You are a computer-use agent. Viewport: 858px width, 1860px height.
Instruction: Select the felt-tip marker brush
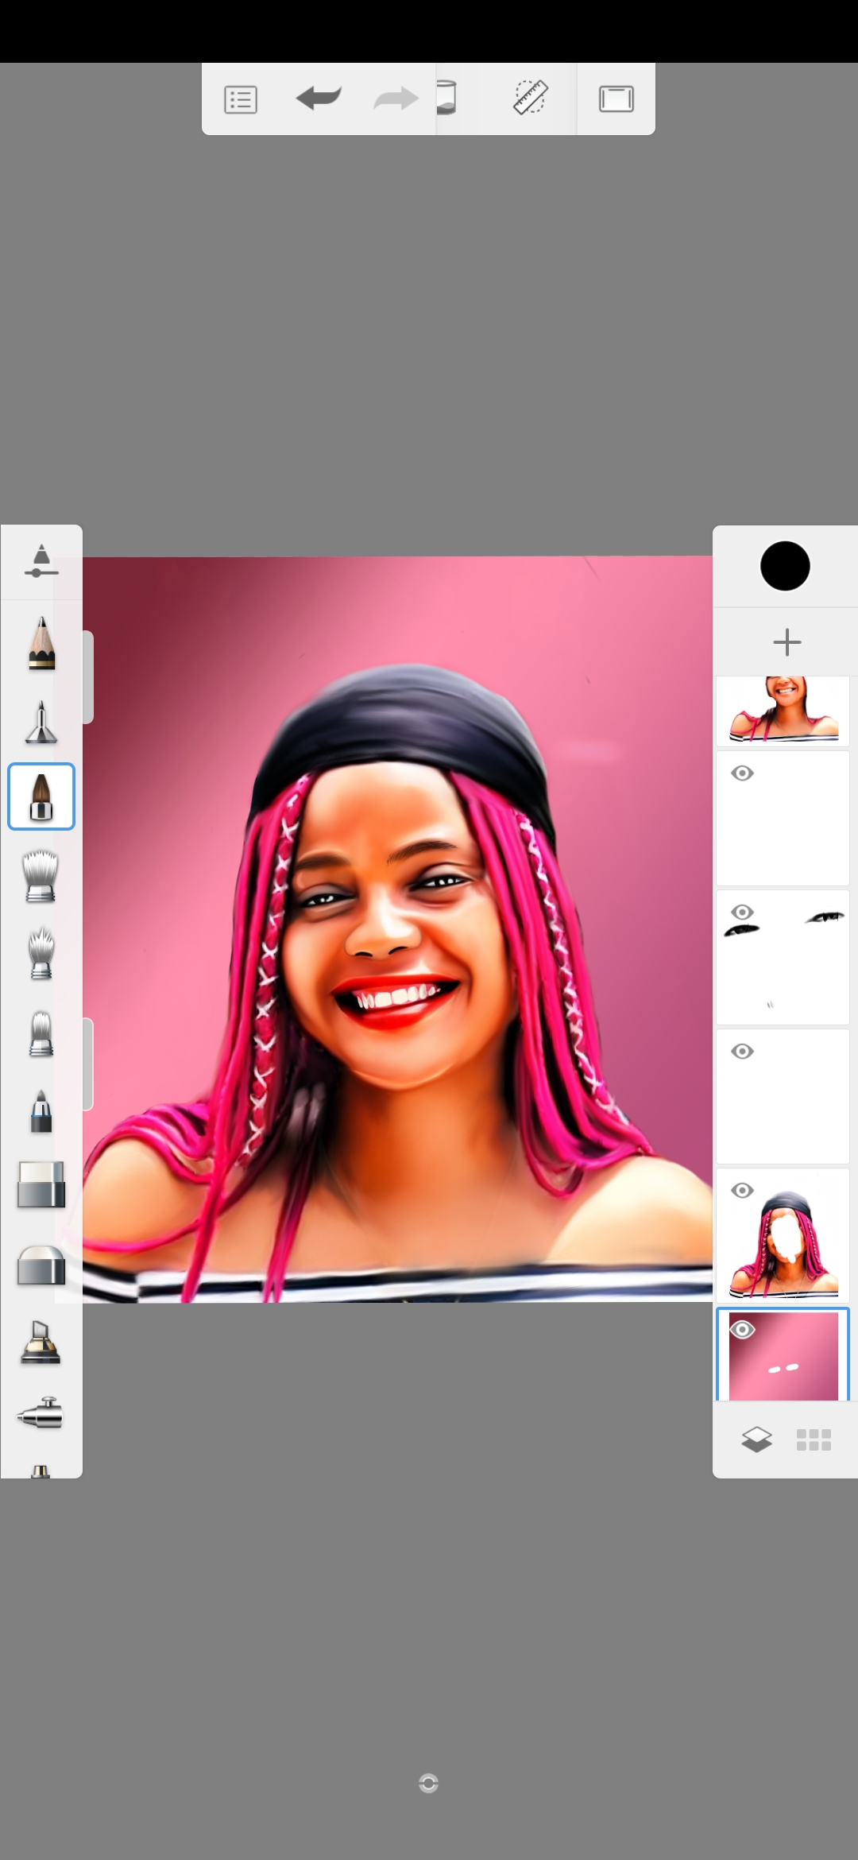pos(41,1110)
